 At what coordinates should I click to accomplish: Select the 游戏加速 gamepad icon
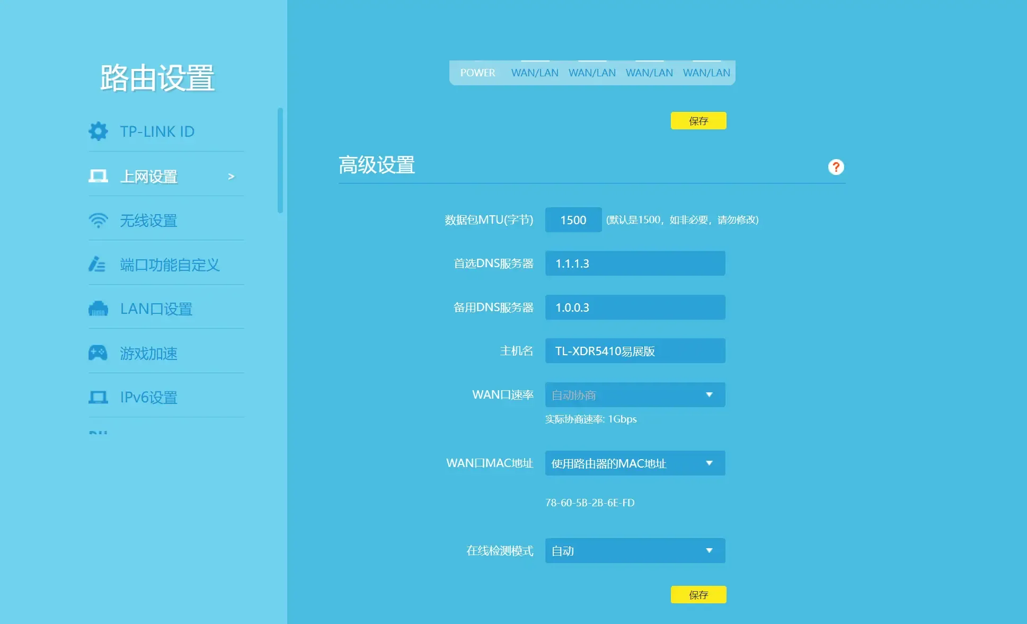tap(99, 353)
